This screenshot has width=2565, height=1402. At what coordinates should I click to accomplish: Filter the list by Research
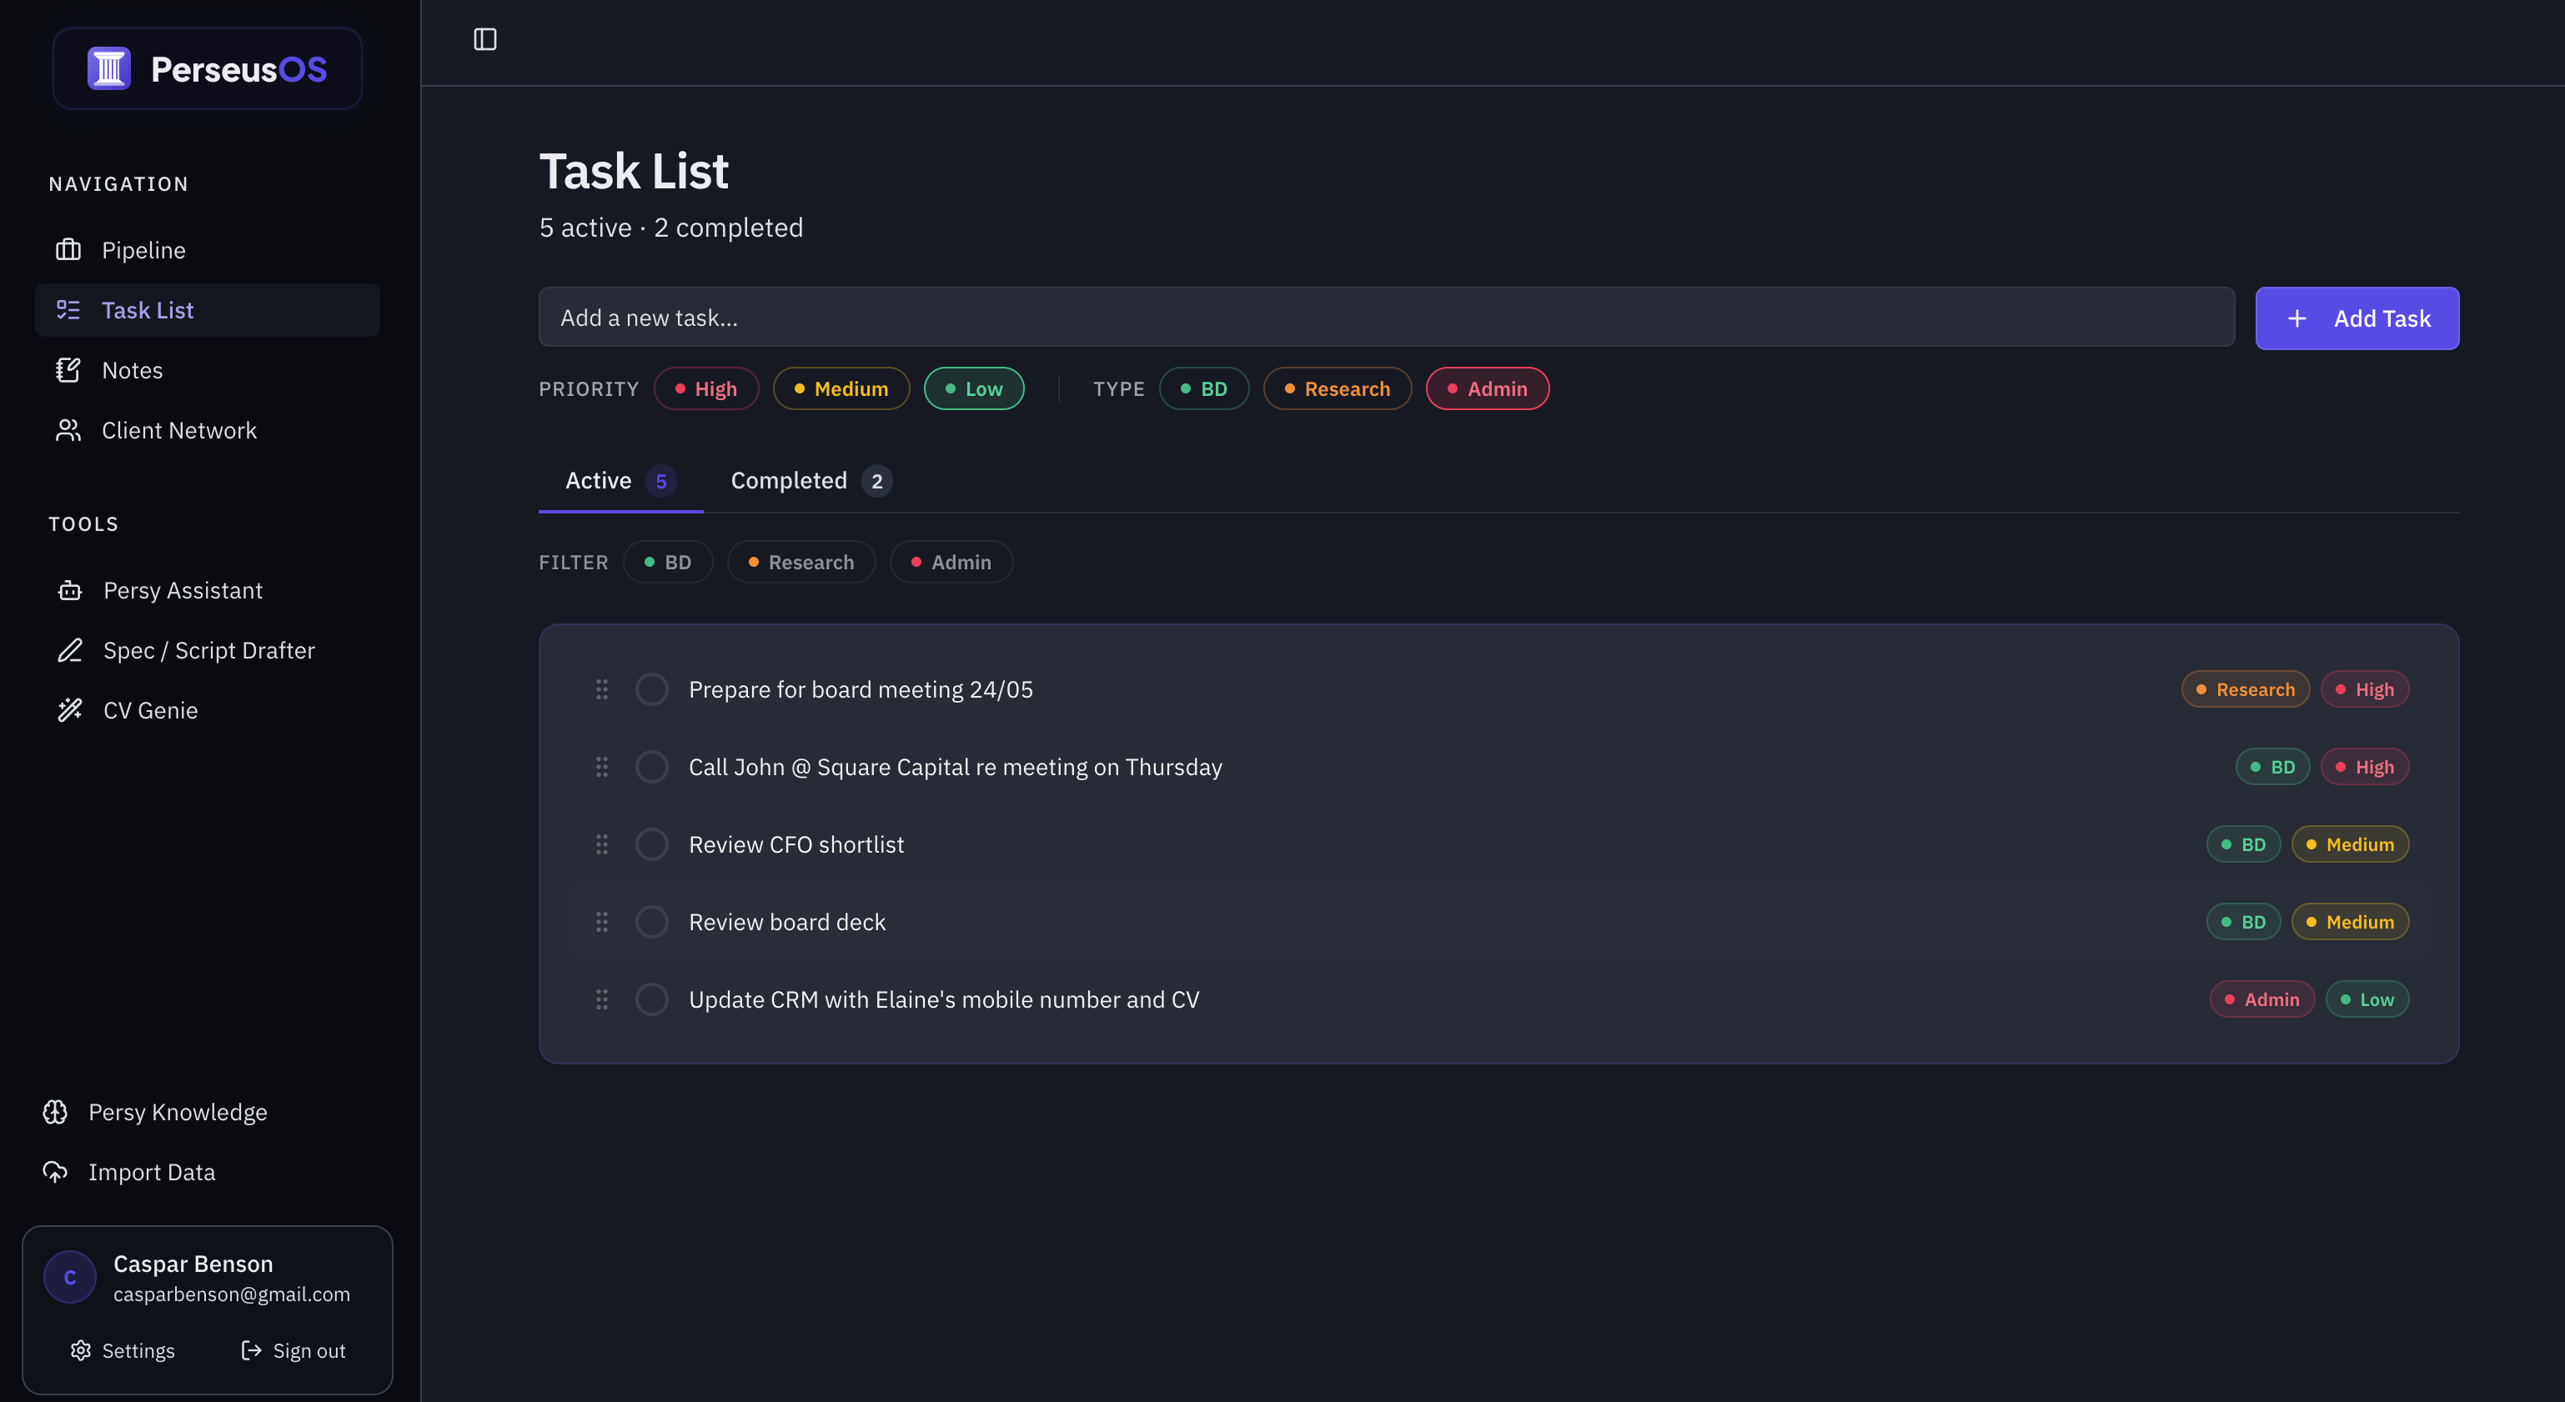(x=801, y=562)
